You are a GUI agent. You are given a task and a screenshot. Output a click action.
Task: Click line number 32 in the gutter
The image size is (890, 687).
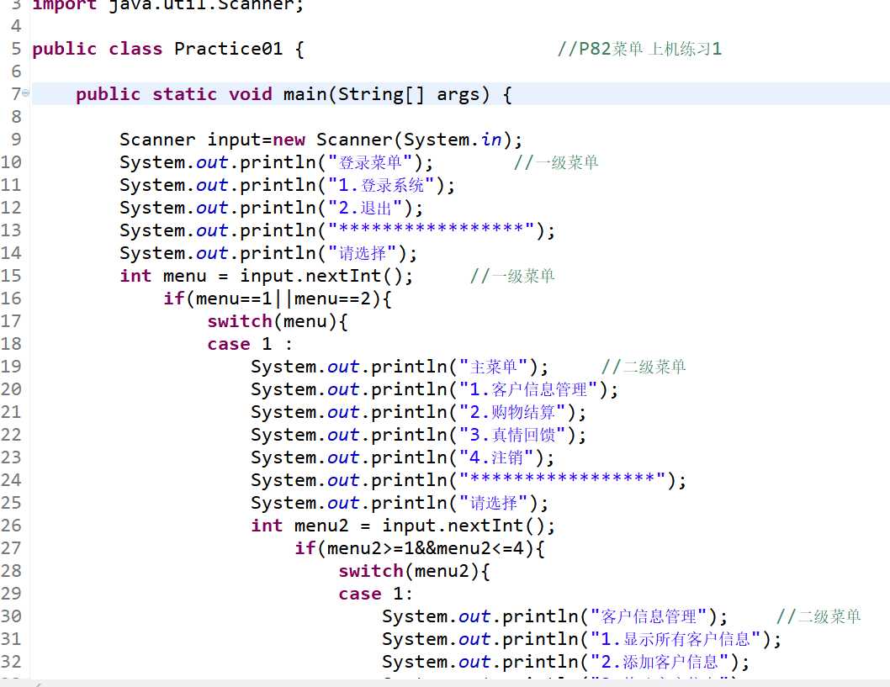pos(11,662)
